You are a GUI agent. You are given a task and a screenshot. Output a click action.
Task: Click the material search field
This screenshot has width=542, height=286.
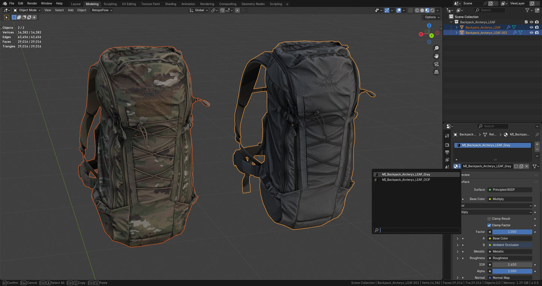[417, 230]
